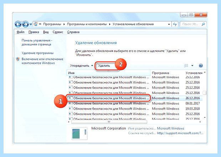
Task: Click the Программы breadcrumb
Action: (x=52, y=24)
